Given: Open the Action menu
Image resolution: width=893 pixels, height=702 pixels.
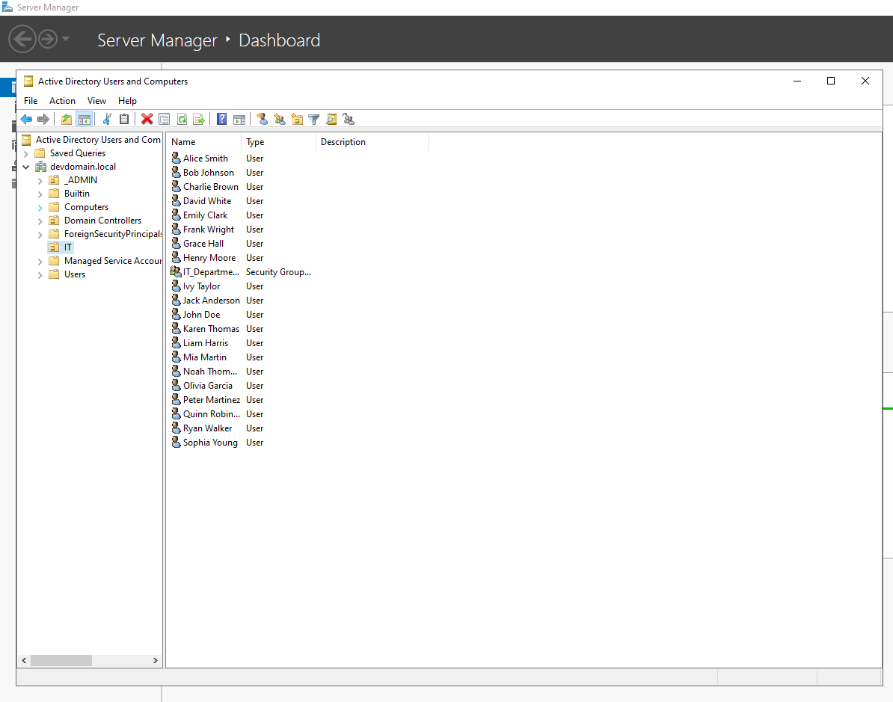Looking at the screenshot, I should 62,101.
